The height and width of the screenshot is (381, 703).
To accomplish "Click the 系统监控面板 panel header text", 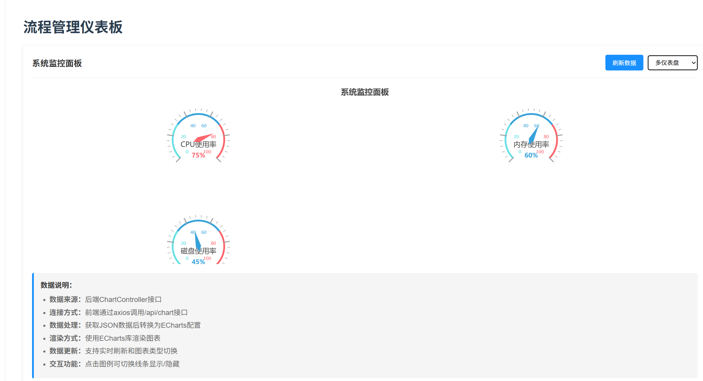I will pos(57,63).
